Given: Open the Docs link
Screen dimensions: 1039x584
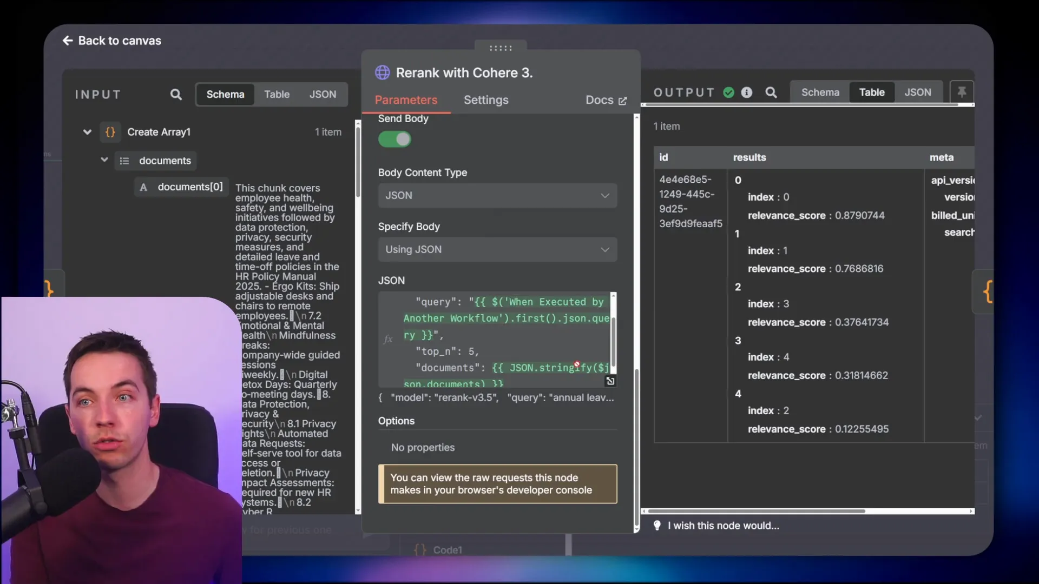Looking at the screenshot, I should [606, 100].
